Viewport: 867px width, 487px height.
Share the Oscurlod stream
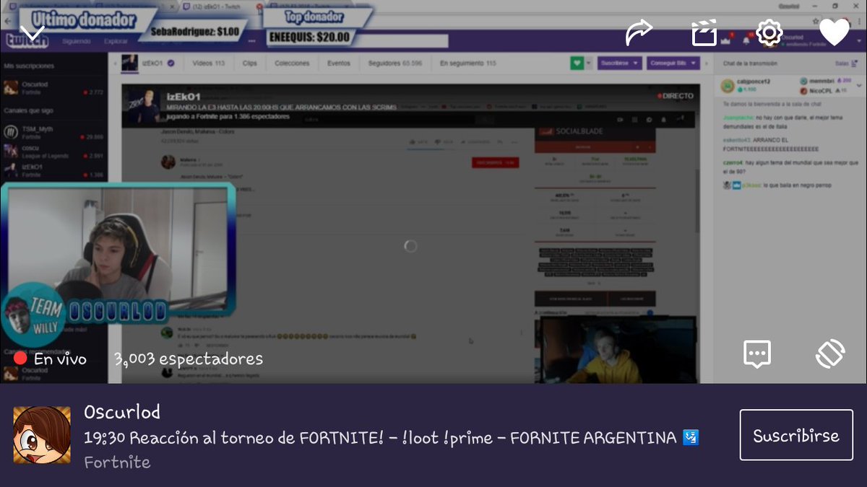tap(639, 32)
